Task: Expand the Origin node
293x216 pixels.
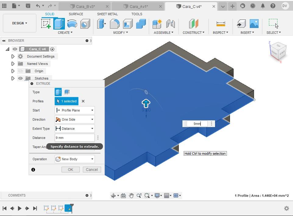Action: click(13, 71)
